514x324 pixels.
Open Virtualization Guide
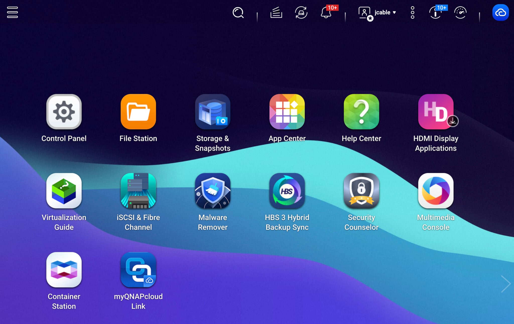pos(64,191)
